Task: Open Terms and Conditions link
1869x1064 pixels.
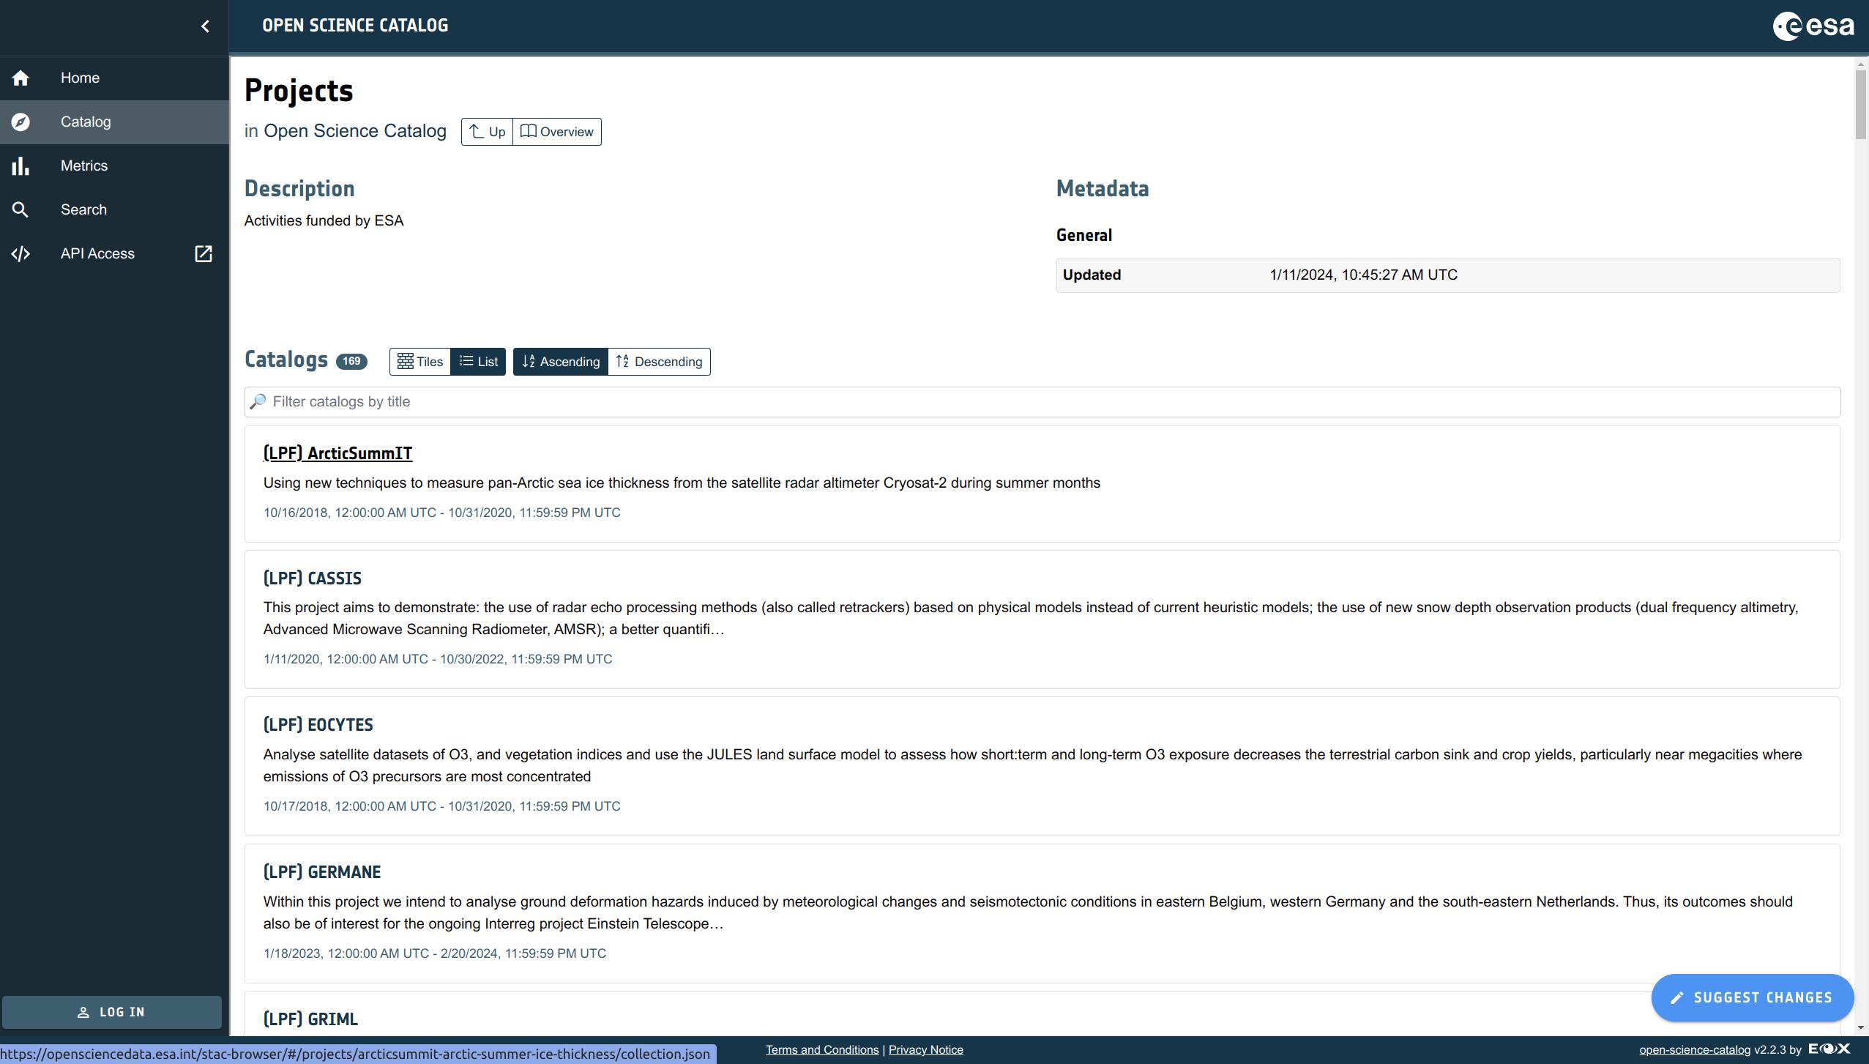Action: [x=822, y=1050]
